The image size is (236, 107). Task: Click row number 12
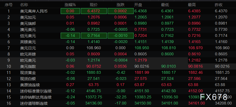tap(9, 79)
